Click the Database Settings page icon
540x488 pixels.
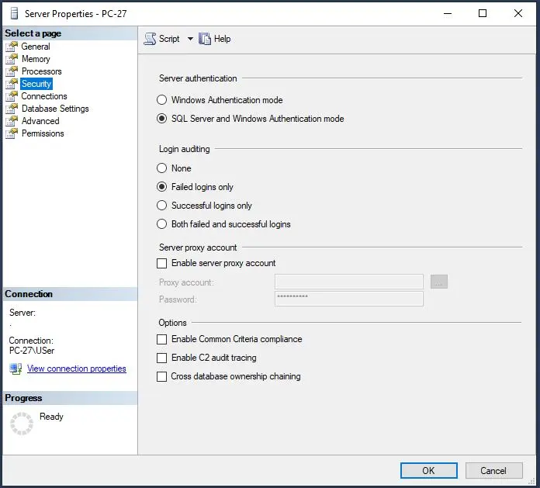coord(12,109)
